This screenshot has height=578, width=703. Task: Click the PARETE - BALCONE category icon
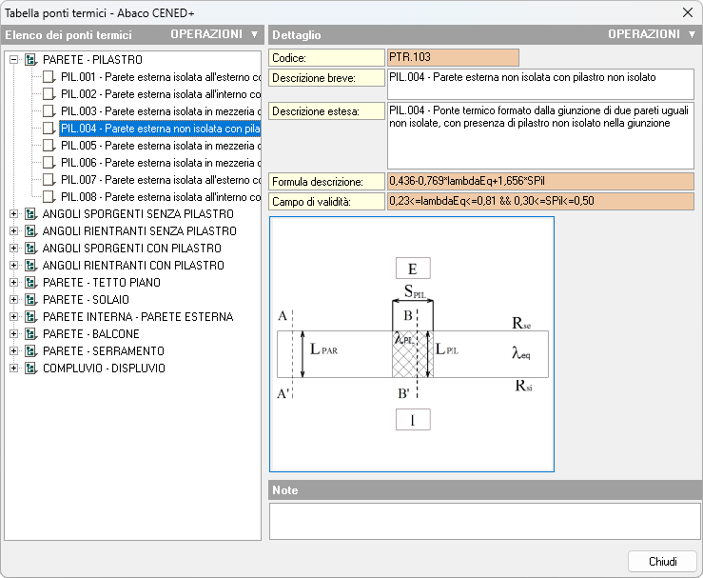[x=30, y=334]
